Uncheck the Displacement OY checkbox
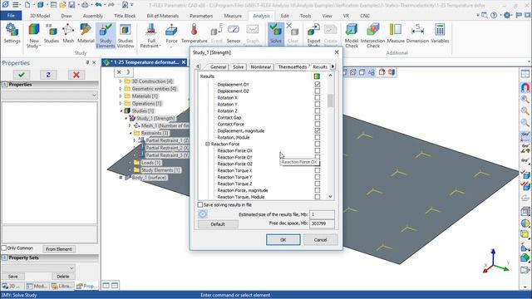Image resolution: width=532 pixels, height=299 pixels. tap(318, 84)
